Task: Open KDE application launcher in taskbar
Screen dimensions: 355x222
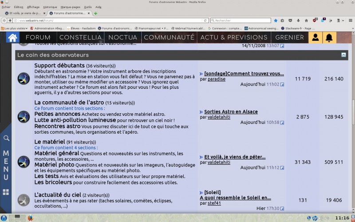Action: [x=4, y=218]
